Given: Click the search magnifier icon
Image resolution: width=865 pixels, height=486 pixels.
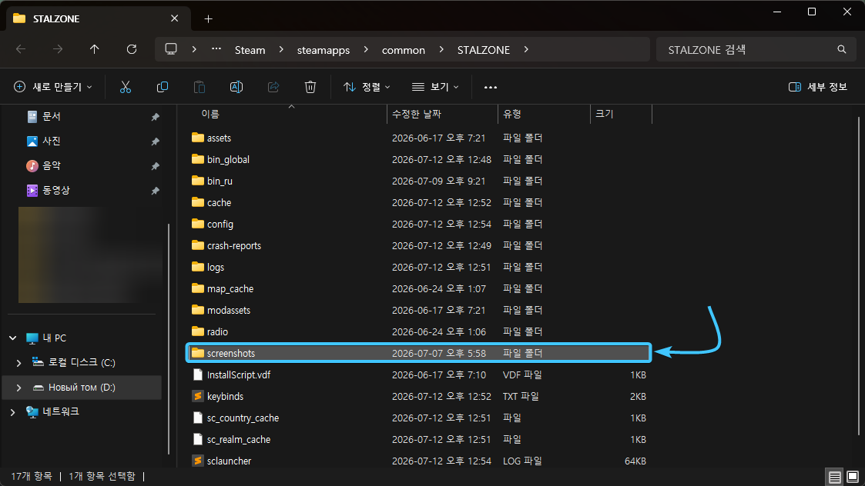Looking at the screenshot, I should [841, 49].
